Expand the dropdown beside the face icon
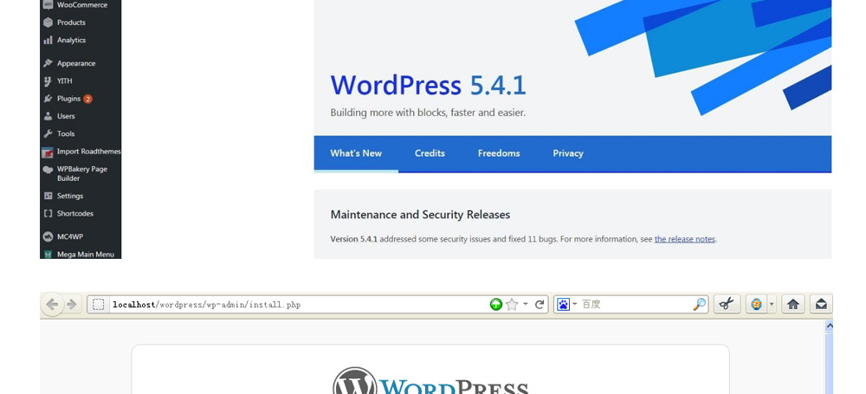The width and height of the screenshot is (866, 394). (x=772, y=305)
